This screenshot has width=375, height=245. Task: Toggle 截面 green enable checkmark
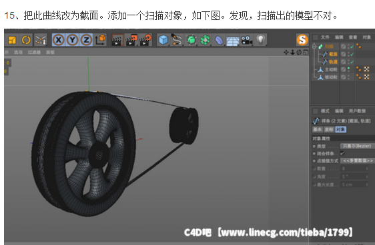[352, 54]
